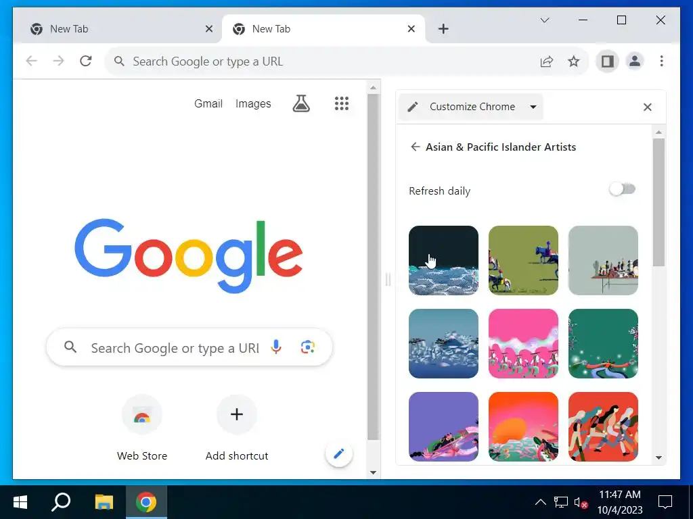Toggle the side panel button
The image size is (693, 519).
pyautogui.click(x=608, y=61)
